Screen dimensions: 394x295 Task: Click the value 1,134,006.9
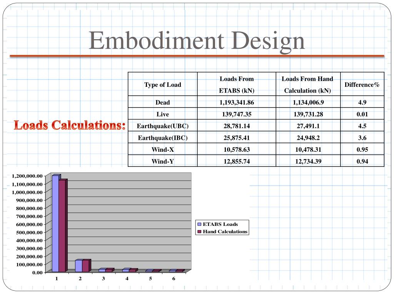(x=308, y=102)
